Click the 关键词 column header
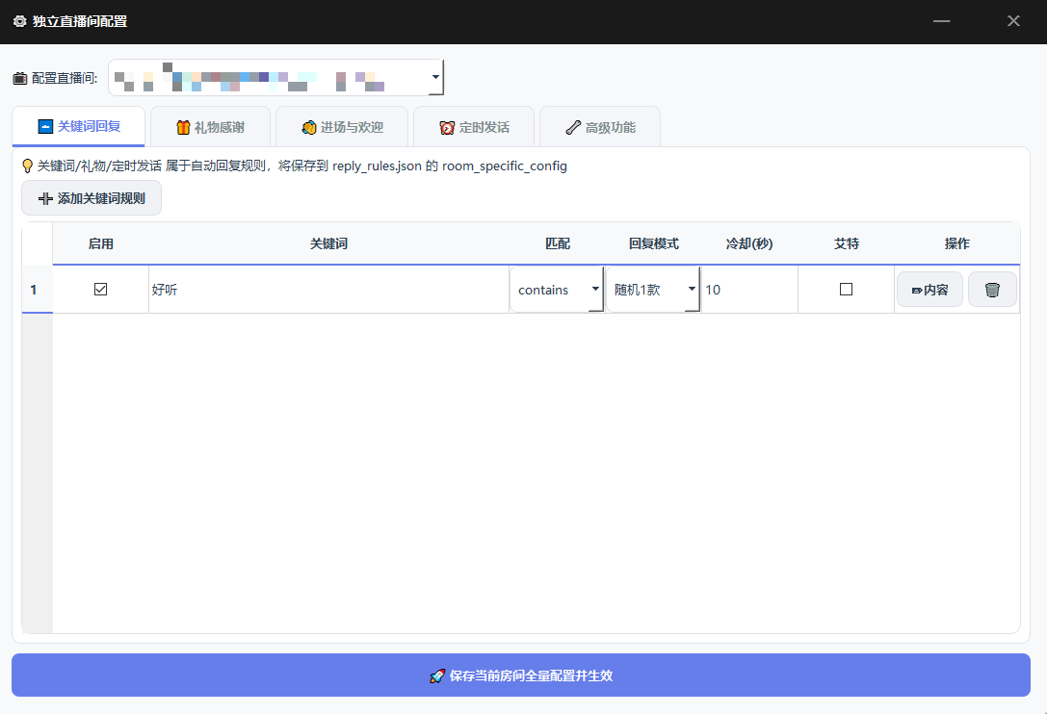Screen dimensions: 1047x714 (328, 244)
